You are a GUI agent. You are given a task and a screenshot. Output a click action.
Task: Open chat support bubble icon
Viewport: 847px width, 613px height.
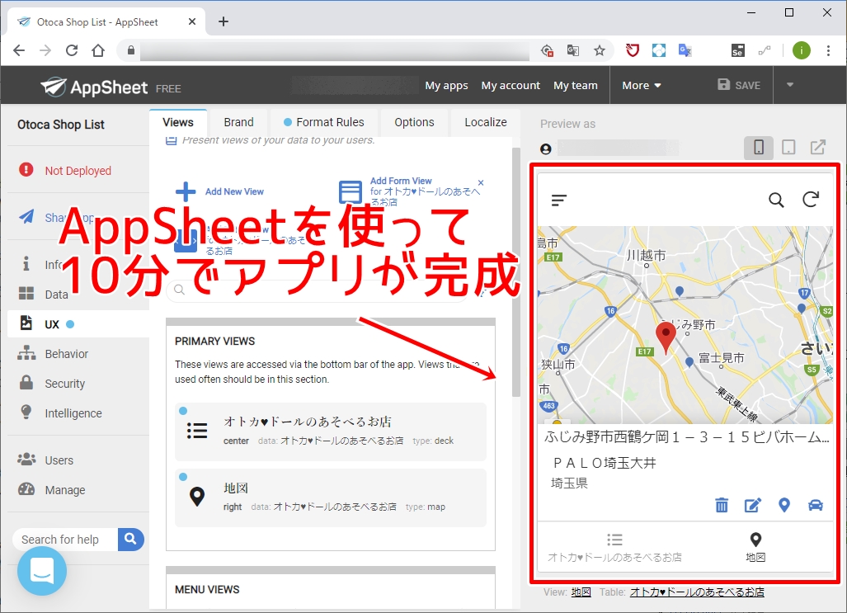42,571
